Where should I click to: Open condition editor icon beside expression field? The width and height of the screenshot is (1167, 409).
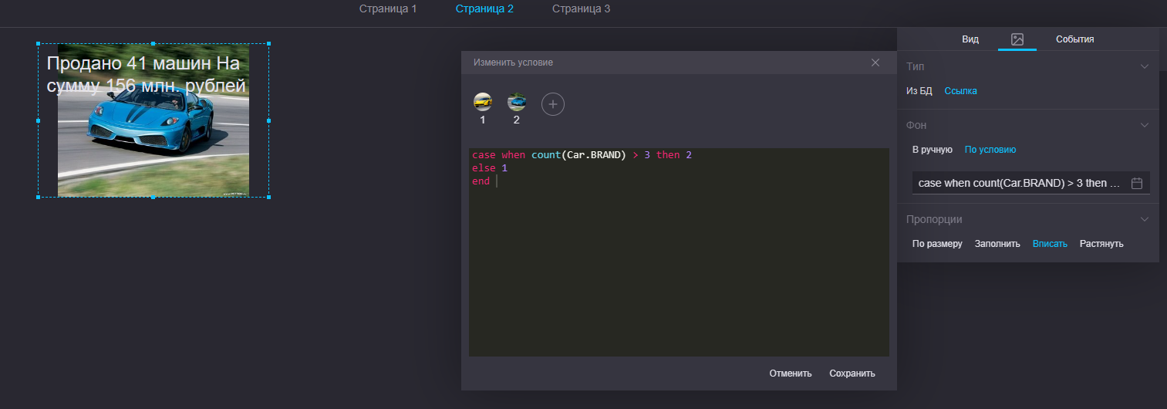pyautogui.click(x=1136, y=183)
